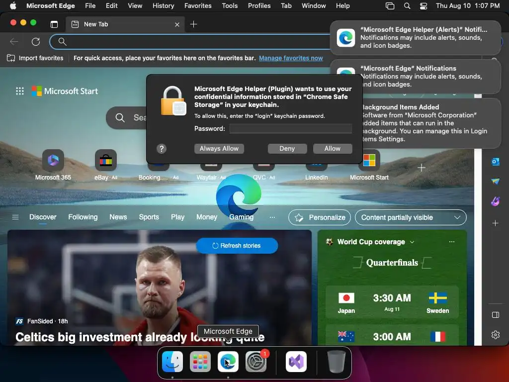Expand World Cup coverage chevron
This screenshot has width=509, height=382.
[412, 242]
